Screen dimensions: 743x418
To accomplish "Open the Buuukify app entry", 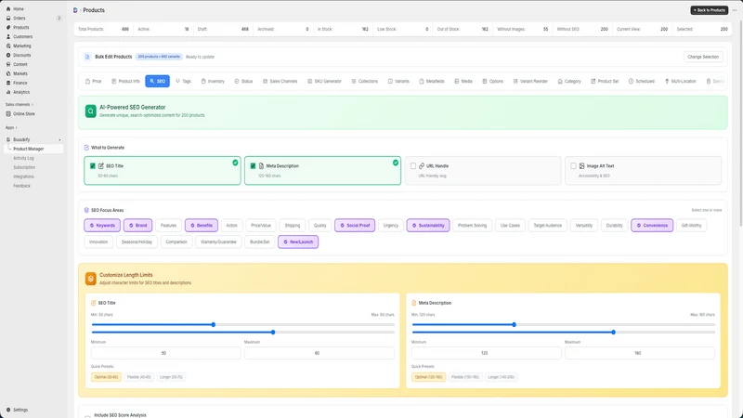I will [x=21, y=140].
